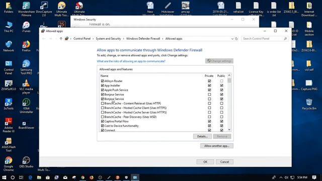Open the VLC media player icon

[x=26, y=86]
